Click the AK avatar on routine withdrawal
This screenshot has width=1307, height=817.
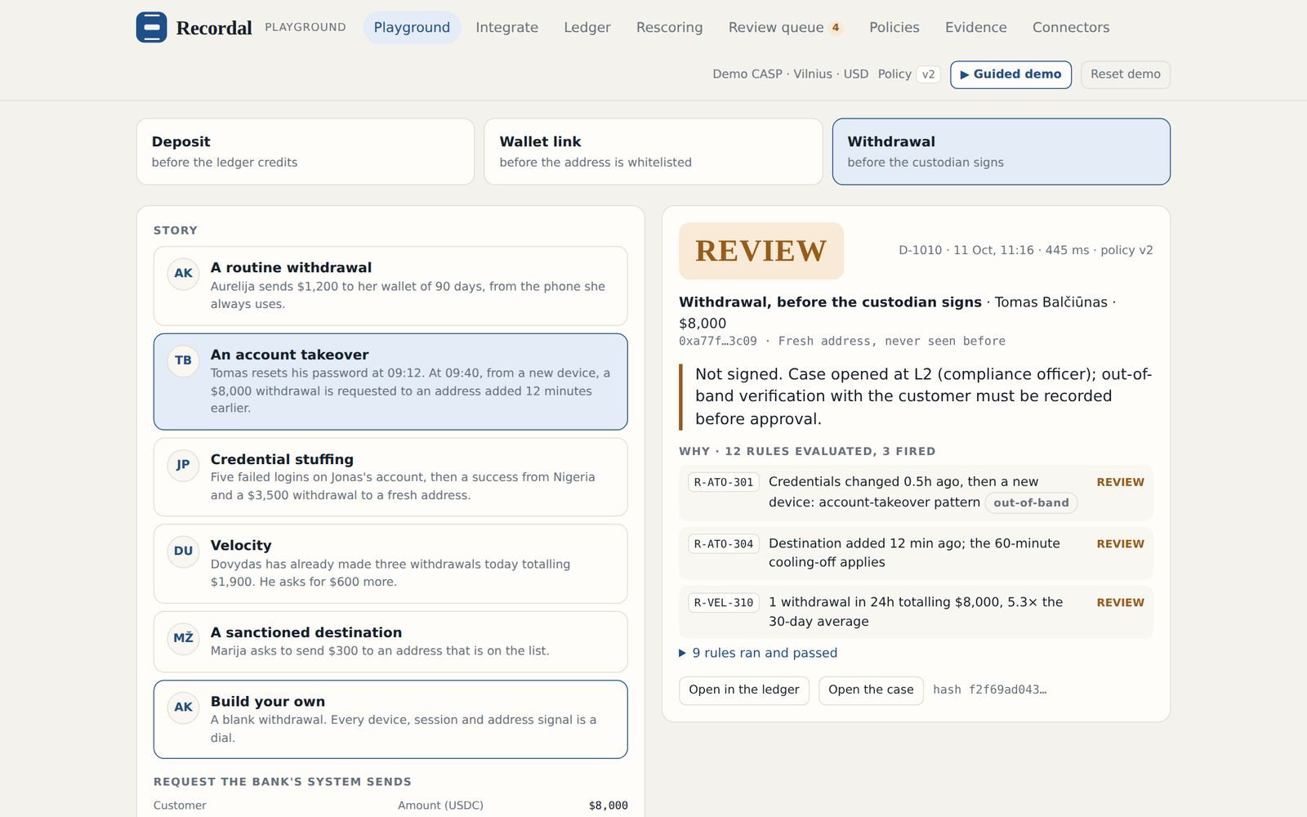point(183,273)
